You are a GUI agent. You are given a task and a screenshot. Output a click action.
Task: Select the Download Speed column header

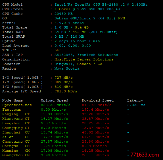point(98,100)
